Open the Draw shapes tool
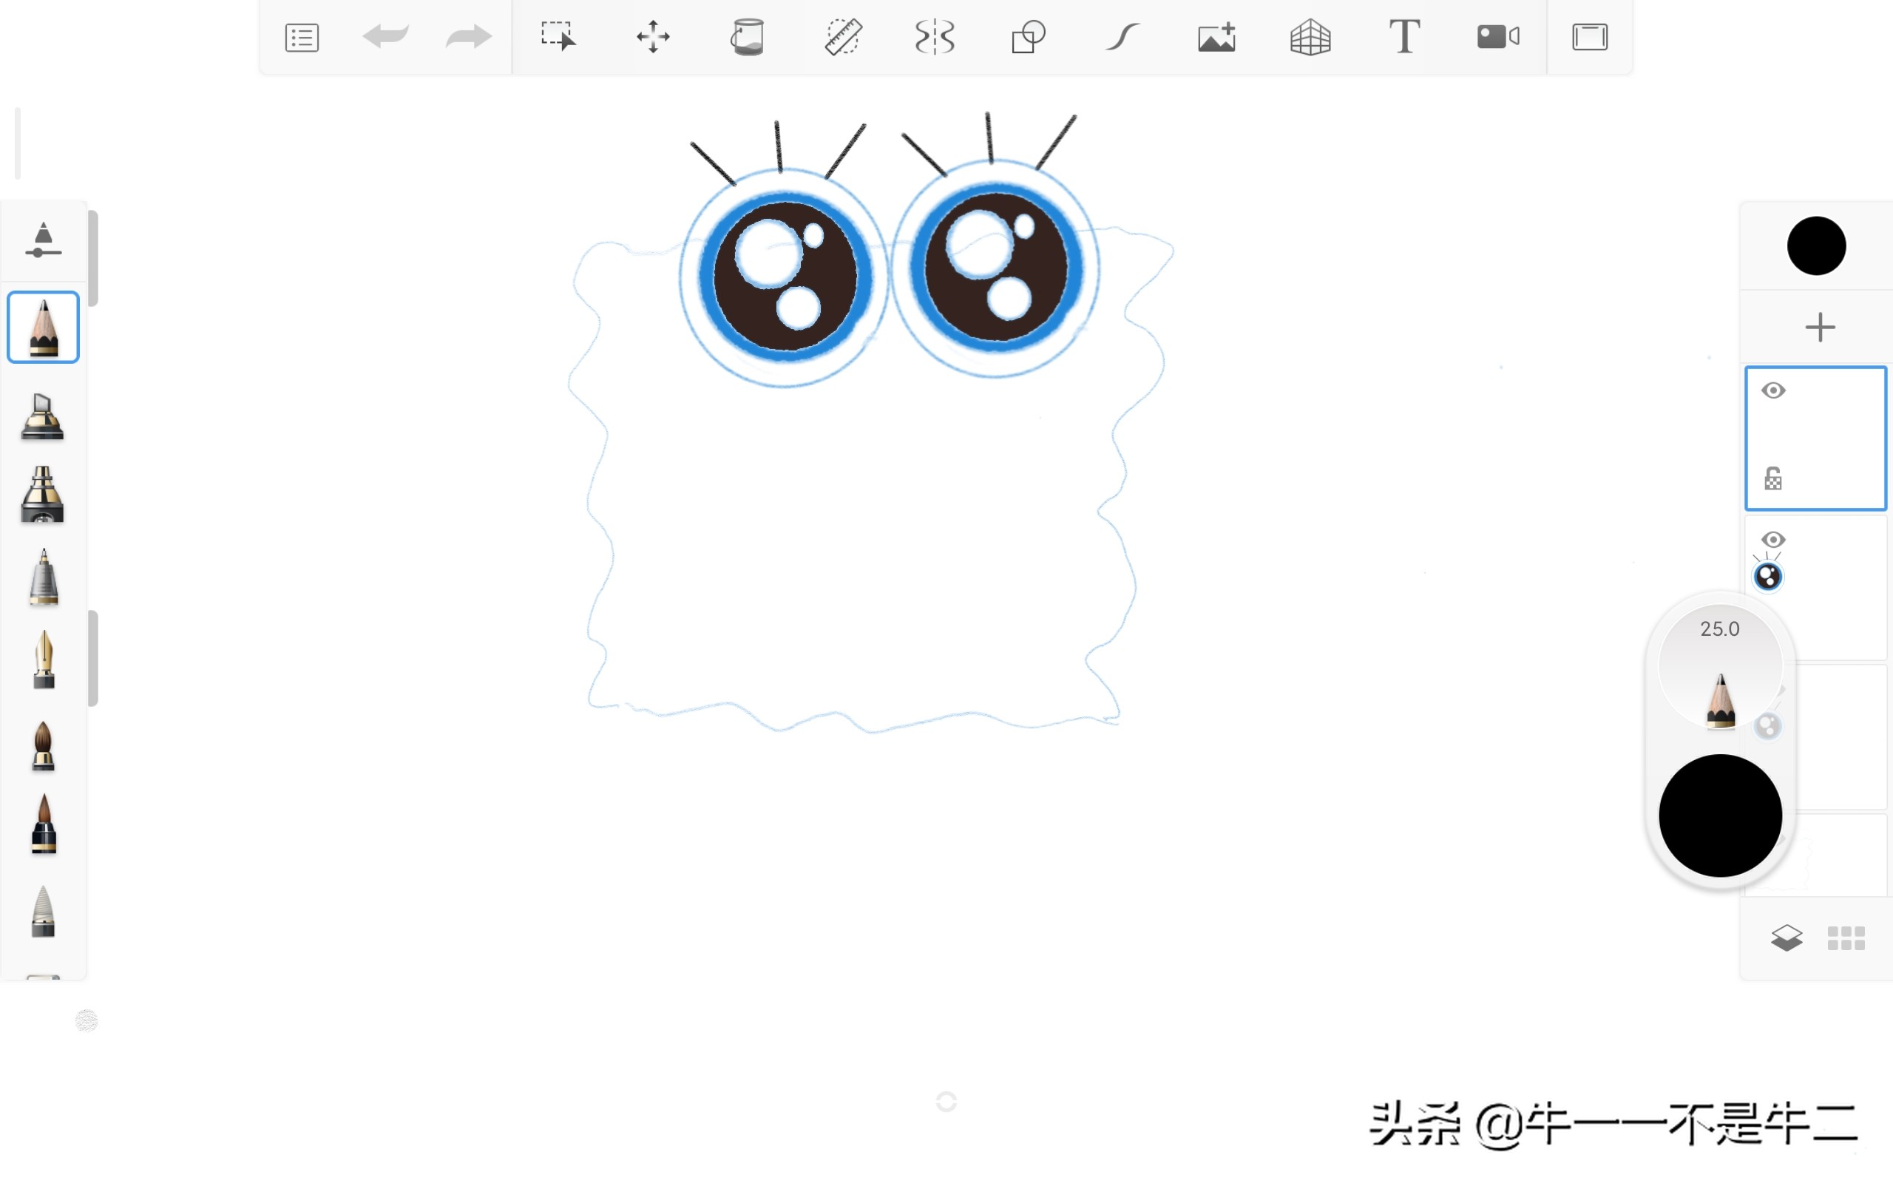The image size is (1893, 1183). pos(1028,37)
